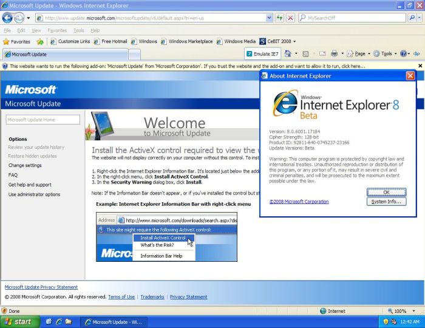Click the Back navigation arrow
Screen dimensions: 425x328
[7, 18]
